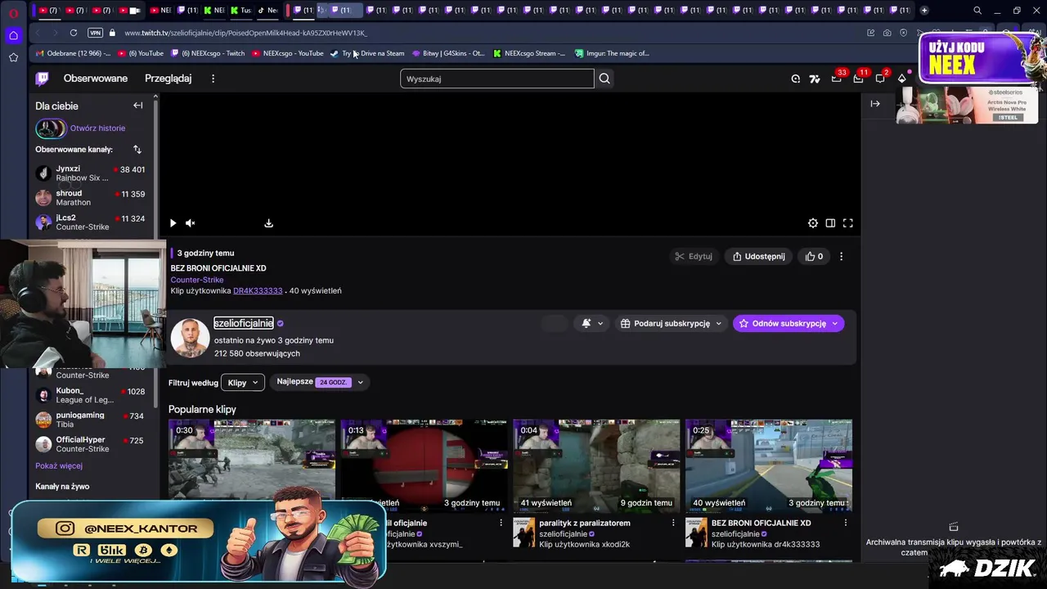Open the Klipy filter dropdown
Image resolution: width=1047 pixels, height=589 pixels.
pos(243,382)
